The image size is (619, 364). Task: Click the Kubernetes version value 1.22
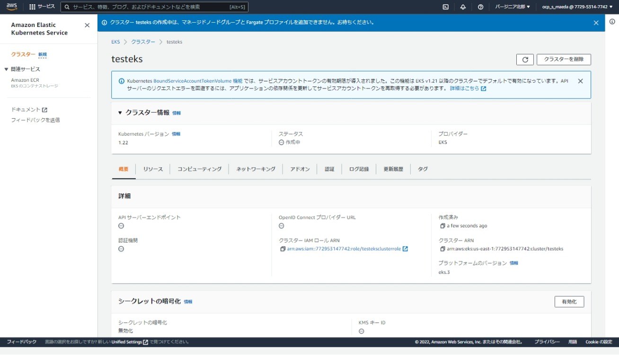click(x=123, y=142)
